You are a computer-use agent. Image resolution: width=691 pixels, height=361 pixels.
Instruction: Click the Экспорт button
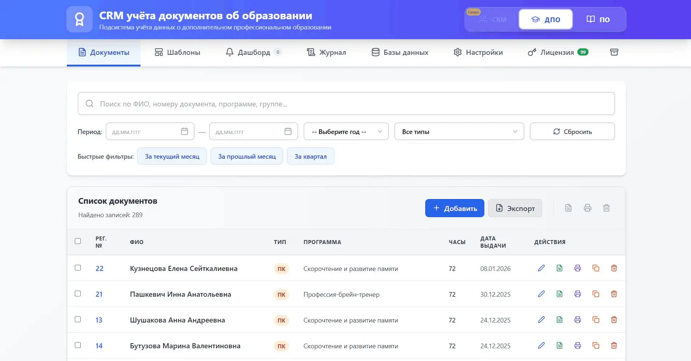pos(515,208)
